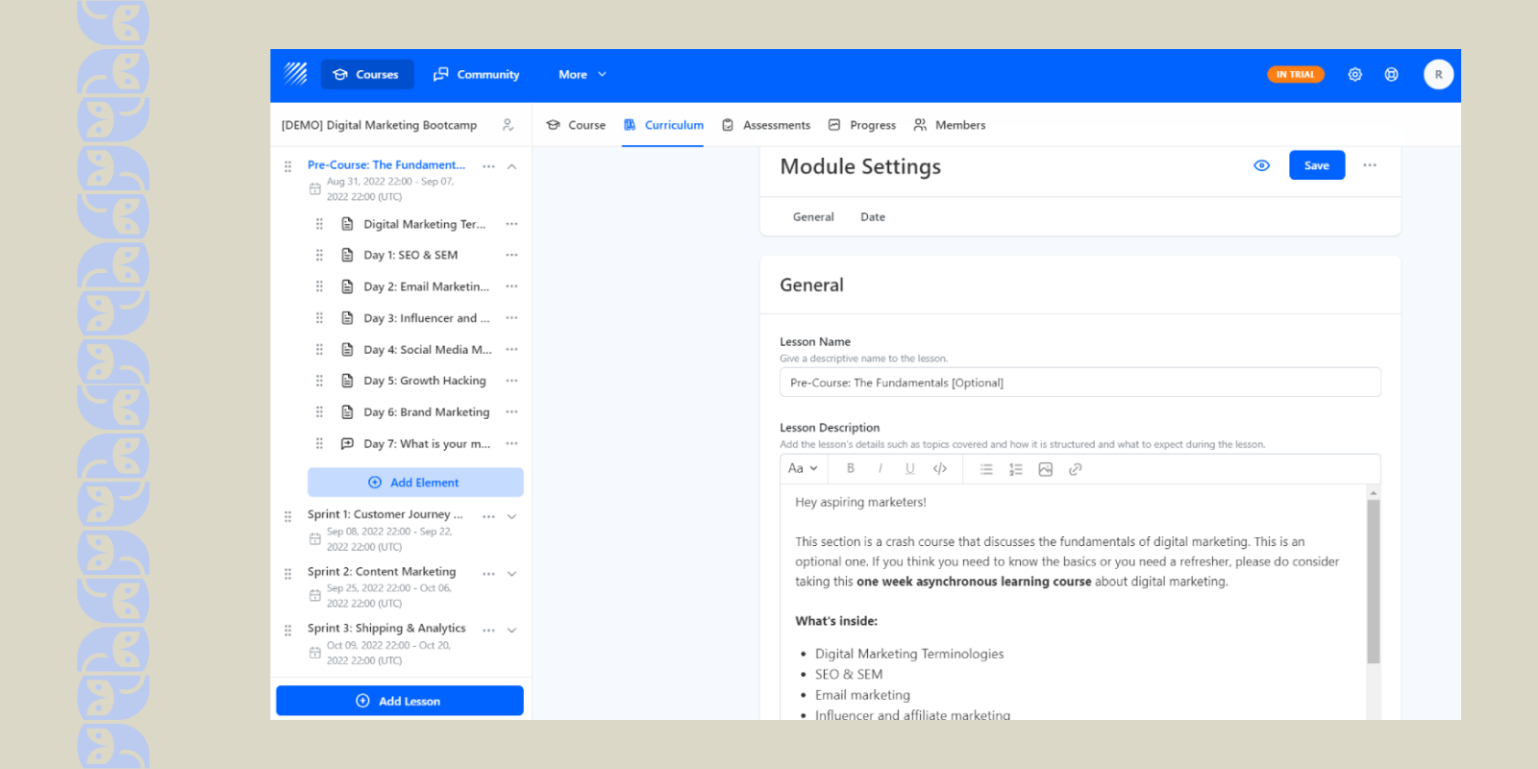Open the Courses section
This screenshot has height=769, width=1538.
click(366, 74)
